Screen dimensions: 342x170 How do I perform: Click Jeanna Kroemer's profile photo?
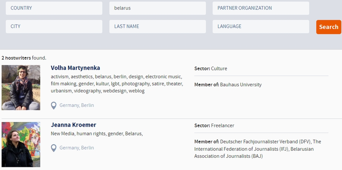(21, 145)
